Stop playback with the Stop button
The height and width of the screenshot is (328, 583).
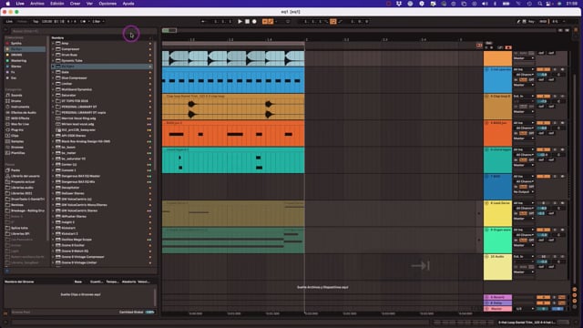(247, 22)
